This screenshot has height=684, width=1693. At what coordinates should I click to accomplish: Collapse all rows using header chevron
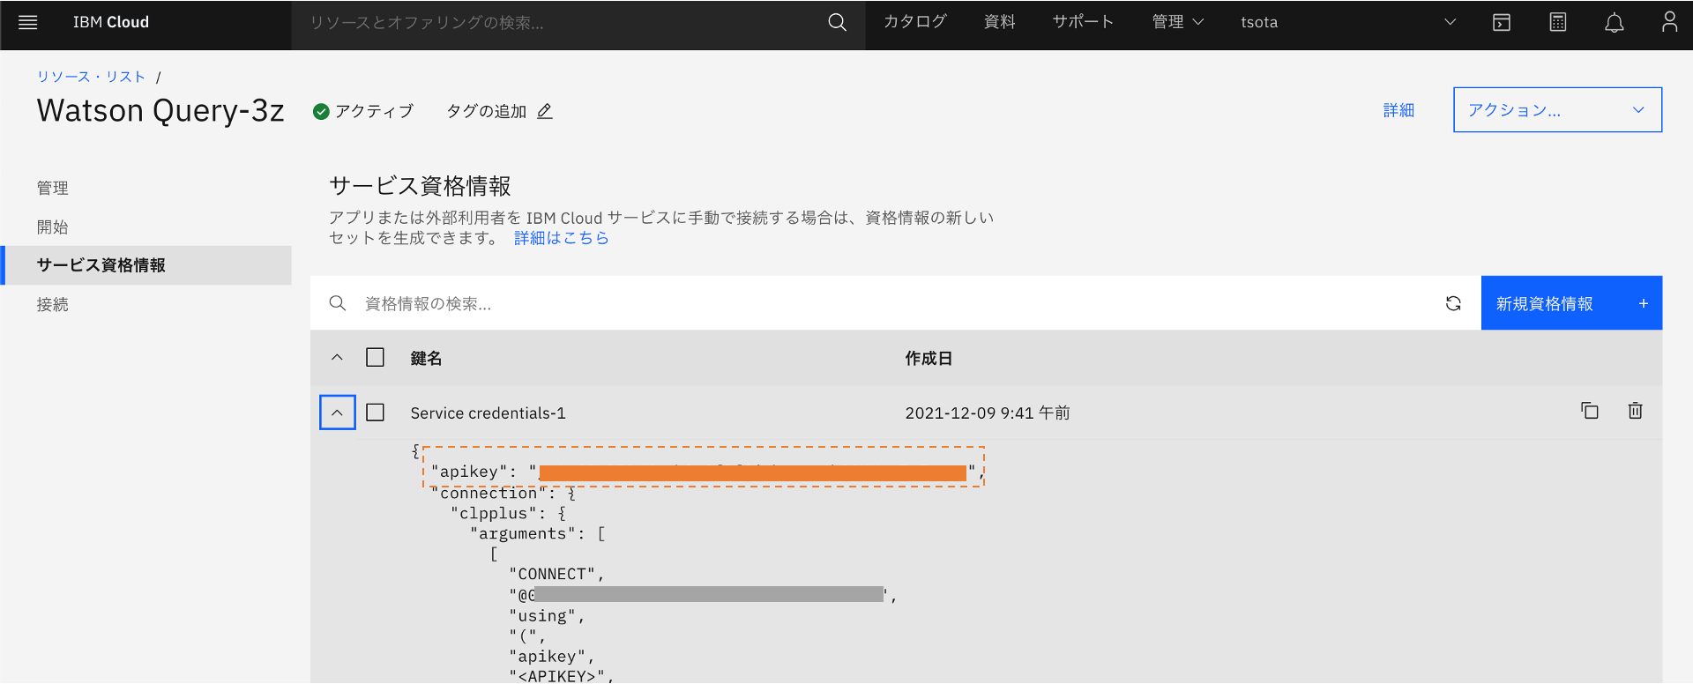tap(337, 358)
